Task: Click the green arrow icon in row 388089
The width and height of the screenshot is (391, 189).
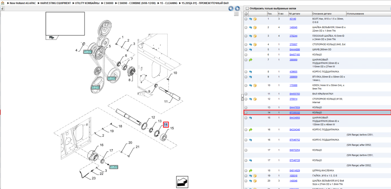Action: 250,60
